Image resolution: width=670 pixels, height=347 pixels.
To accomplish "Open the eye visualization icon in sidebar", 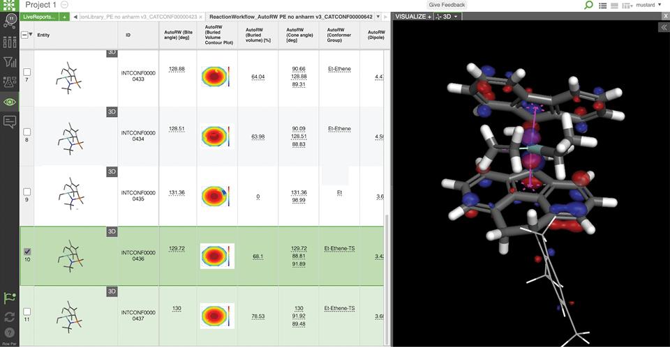I will tap(10, 102).
